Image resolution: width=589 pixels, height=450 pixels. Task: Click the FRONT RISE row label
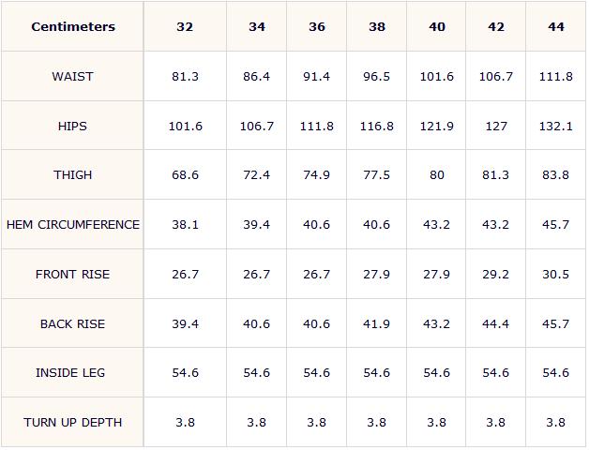coord(72,274)
